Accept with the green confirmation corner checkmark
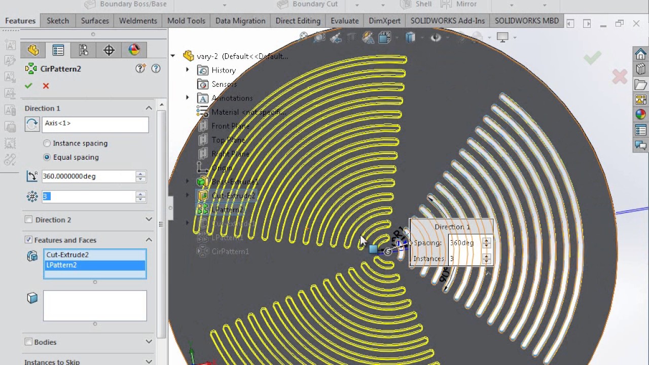 click(x=592, y=58)
